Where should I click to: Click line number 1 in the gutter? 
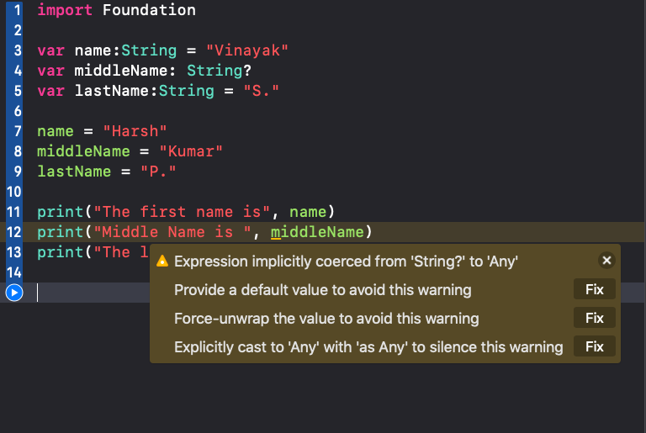coord(17,11)
